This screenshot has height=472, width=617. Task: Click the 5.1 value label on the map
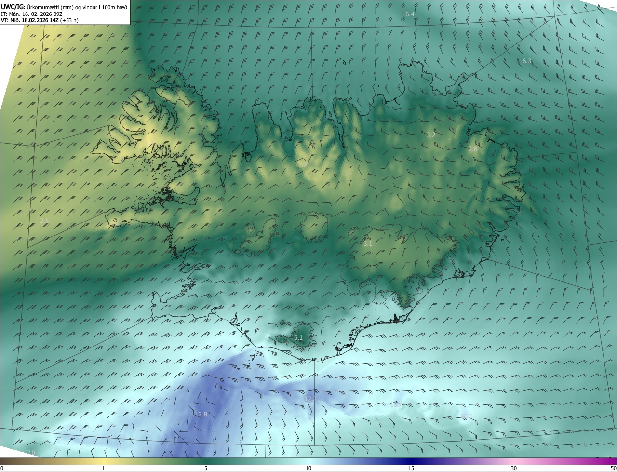[298, 338]
